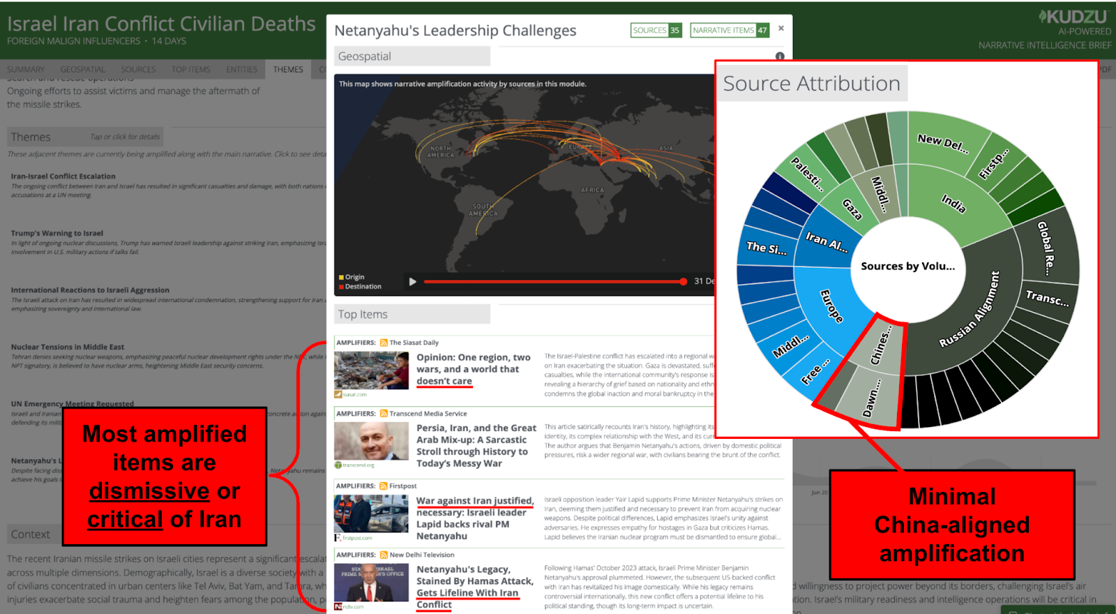Select the THEMES tab
This screenshot has width=1116, height=614.
[x=288, y=69]
